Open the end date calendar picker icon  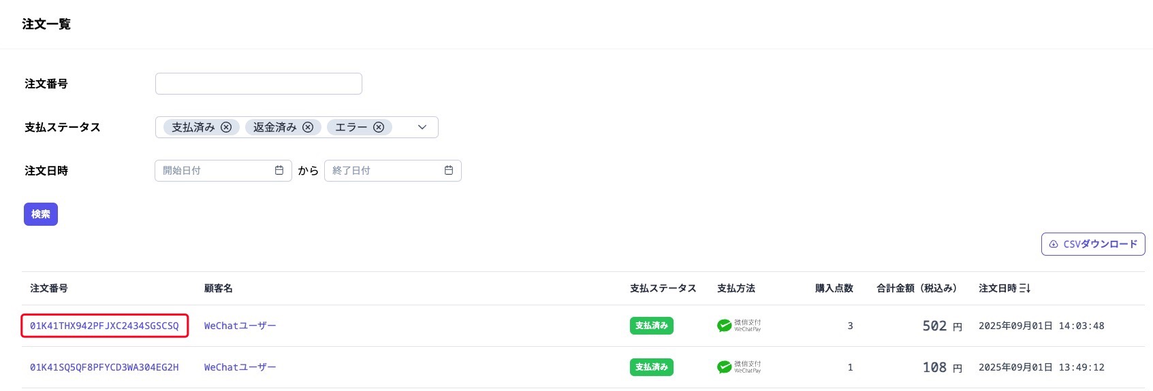pos(449,171)
